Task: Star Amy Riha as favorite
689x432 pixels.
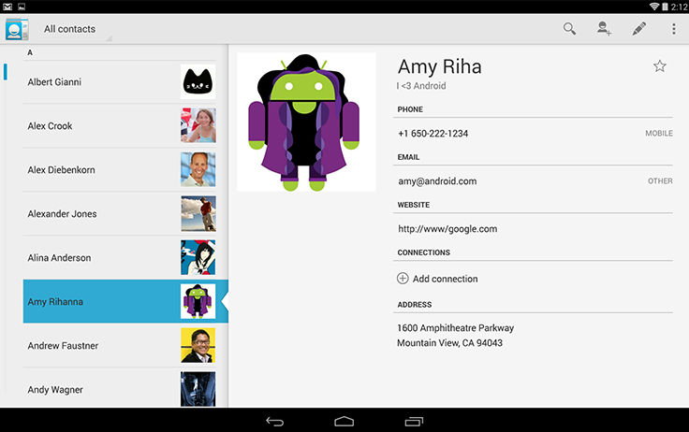Action: (x=660, y=65)
